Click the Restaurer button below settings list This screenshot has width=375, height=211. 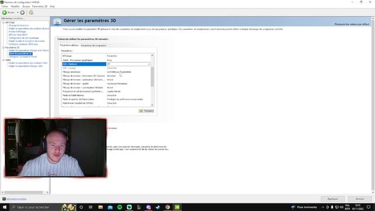(146, 111)
